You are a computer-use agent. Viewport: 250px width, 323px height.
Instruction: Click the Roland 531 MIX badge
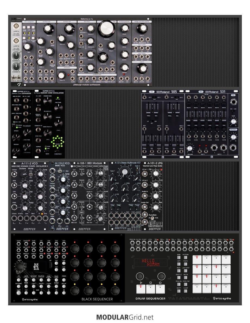point(201,92)
